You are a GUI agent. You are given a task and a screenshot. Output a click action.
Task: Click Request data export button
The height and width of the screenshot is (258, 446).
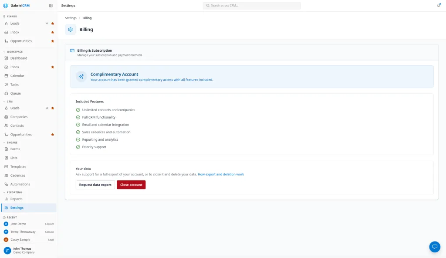coord(95,185)
